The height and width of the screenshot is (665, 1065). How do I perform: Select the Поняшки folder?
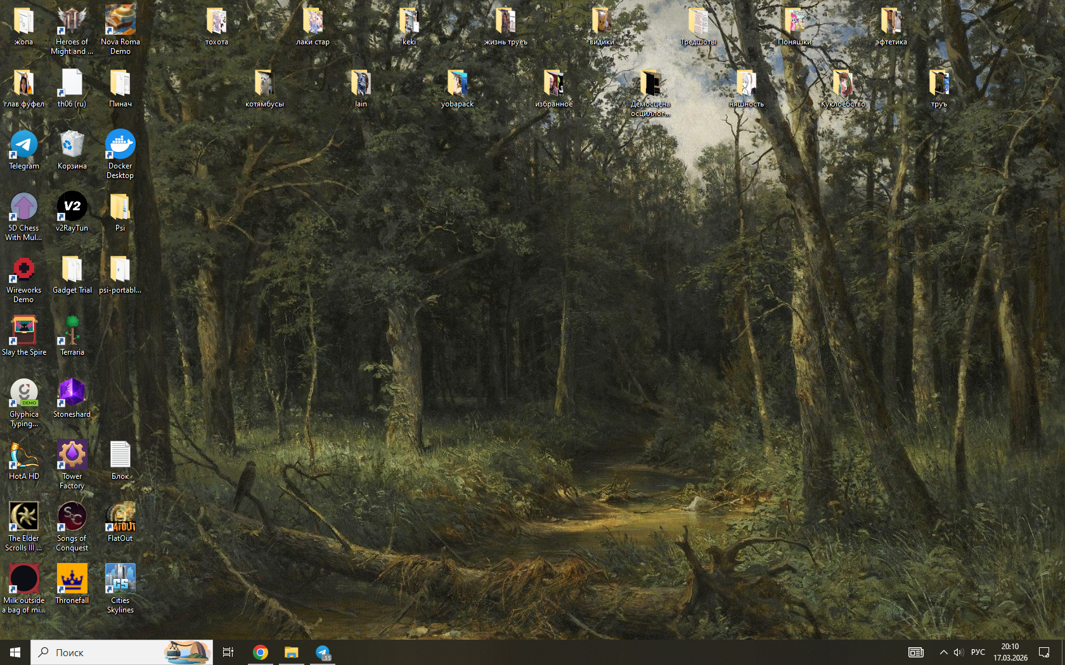tap(795, 26)
